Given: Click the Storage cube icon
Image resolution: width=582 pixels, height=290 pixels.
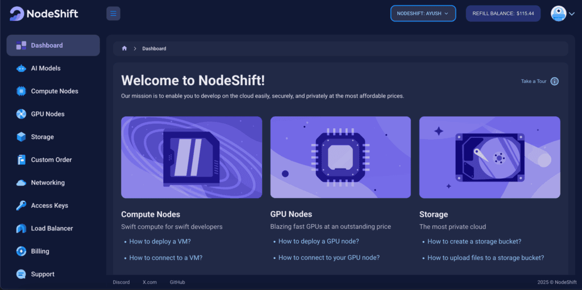Looking at the screenshot, I should point(21,137).
